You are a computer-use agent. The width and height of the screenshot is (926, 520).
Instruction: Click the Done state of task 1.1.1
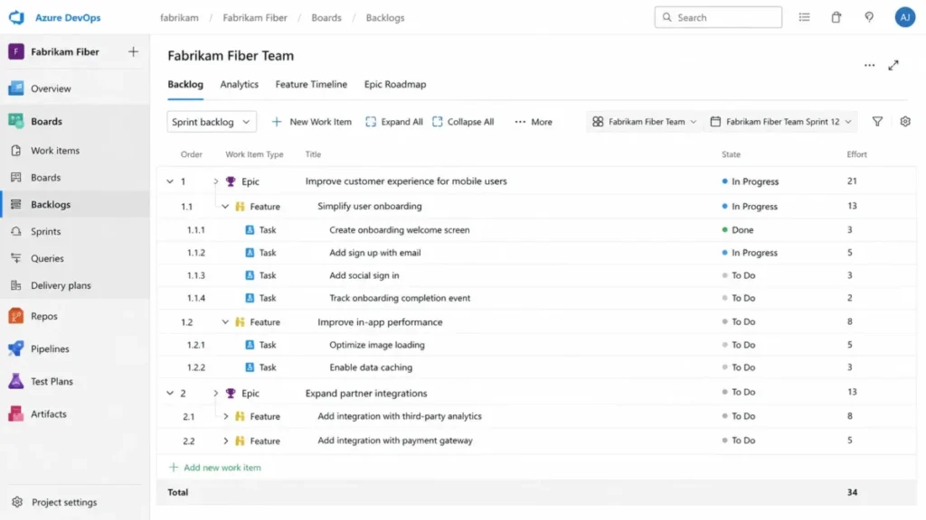pos(738,230)
